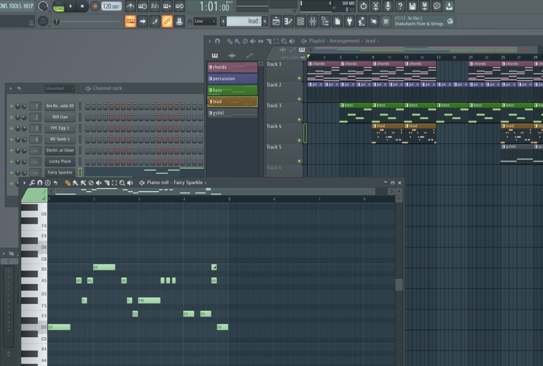Select the Pencil tool in the Piano roll
This screenshot has width=543, height=366.
click(68, 183)
